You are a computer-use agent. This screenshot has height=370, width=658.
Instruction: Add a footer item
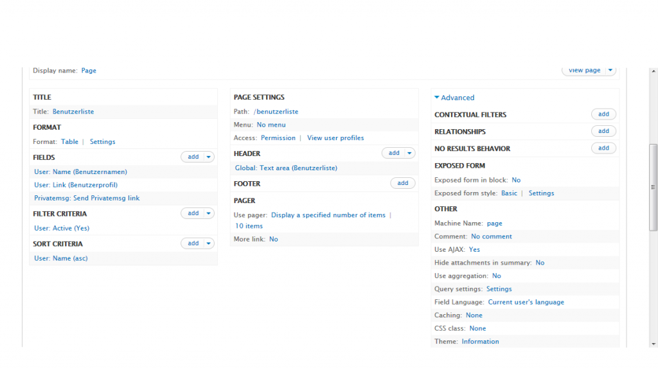[x=402, y=183]
